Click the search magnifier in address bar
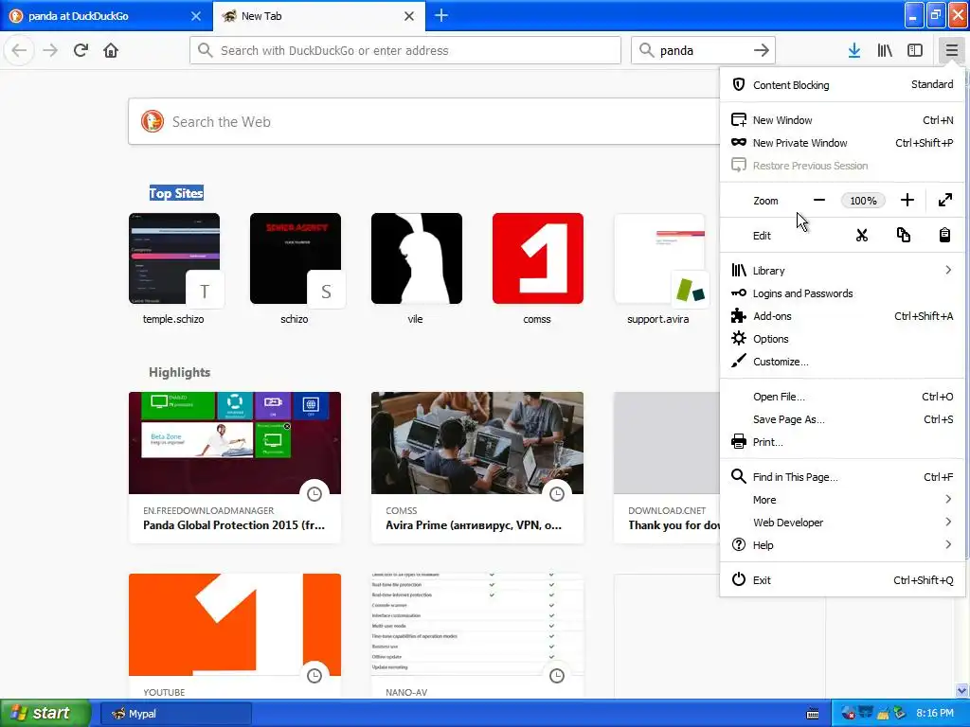The height and width of the screenshot is (727, 970). click(206, 50)
